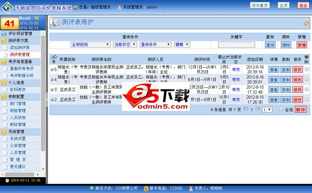312x193 pixels.
Task: Click 查看 for row ID 5
Action: [274, 70]
